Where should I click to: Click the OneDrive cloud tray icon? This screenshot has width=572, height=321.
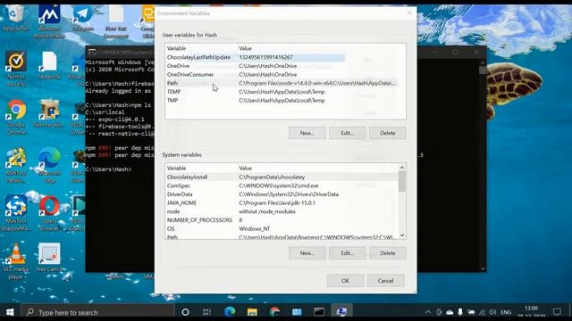pos(450,312)
